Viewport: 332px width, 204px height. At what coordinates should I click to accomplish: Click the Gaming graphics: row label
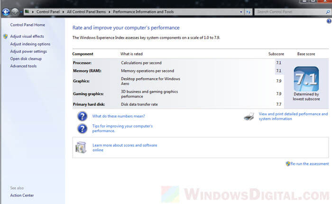88,94
